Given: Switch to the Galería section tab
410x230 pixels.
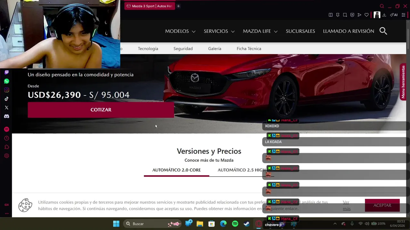Looking at the screenshot, I should 215,49.
